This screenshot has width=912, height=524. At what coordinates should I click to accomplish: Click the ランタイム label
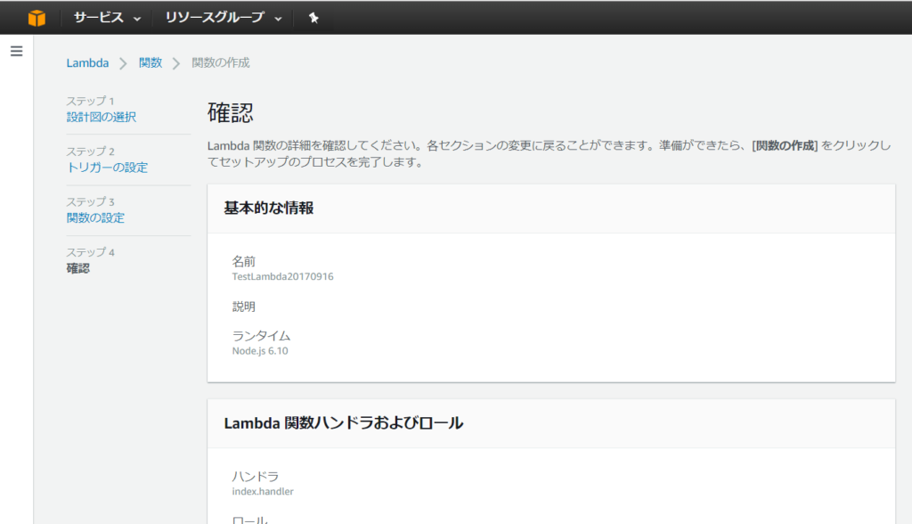261,336
